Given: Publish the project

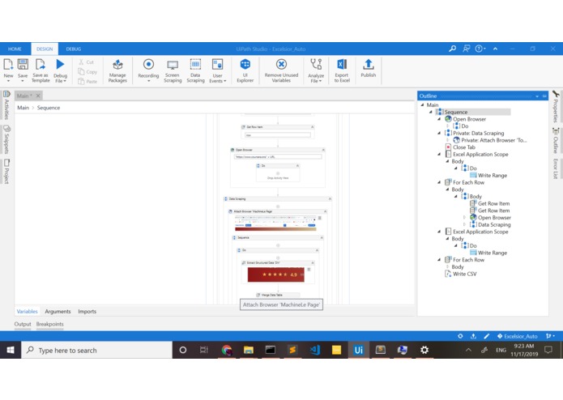Looking at the screenshot, I should (368, 68).
